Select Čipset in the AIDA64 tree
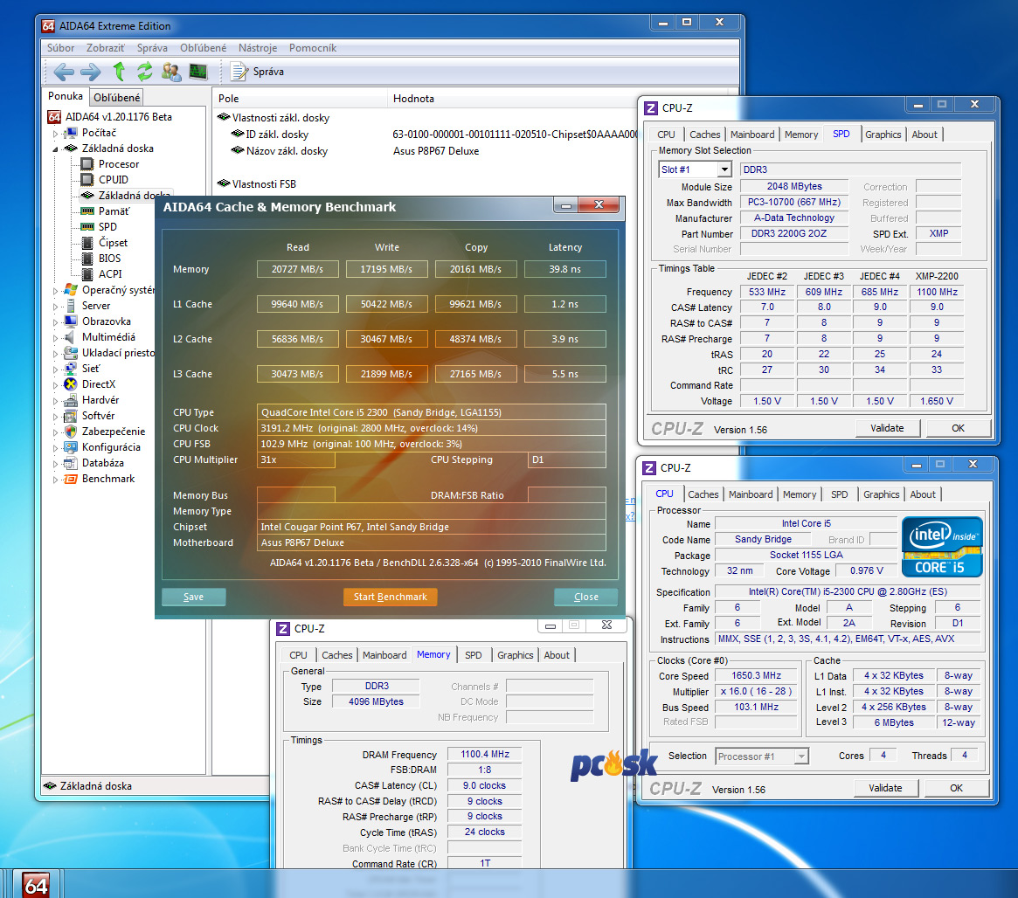The height and width of the screenshot is (898, 1018). (x=113, y=243)
